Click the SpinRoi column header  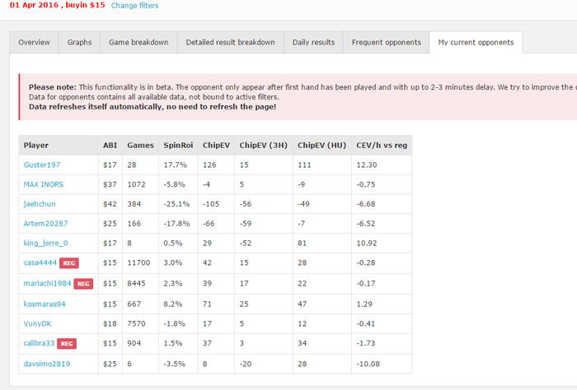coord(178,145)
